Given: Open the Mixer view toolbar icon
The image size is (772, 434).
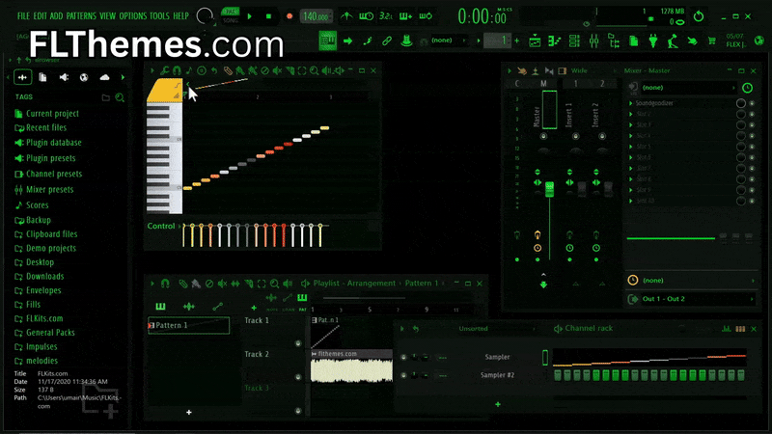Looking at the screenshot, I should (x=593, y=41).
